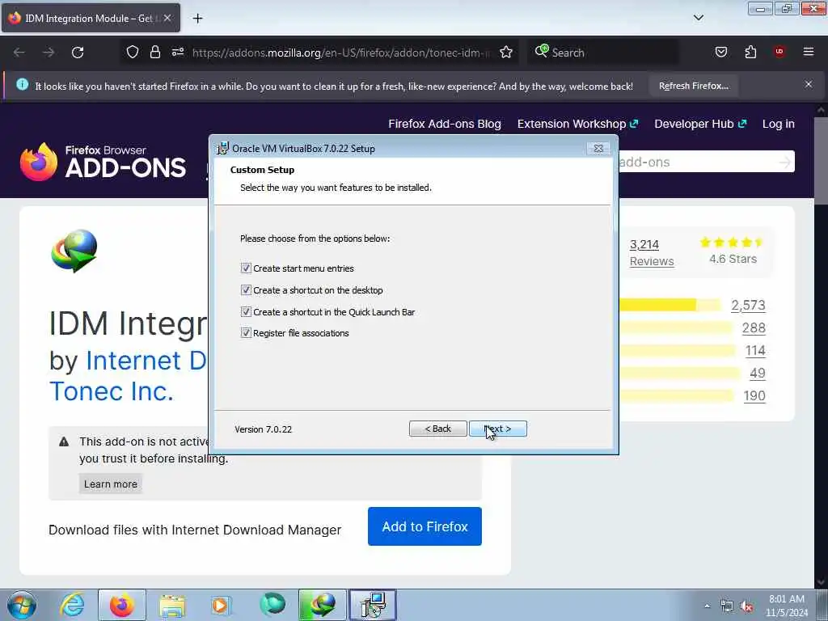The height and width of the screenshot is (621, 828).
Task: Open Learn more about inactive add-on
Action: (x=110, y=484)
